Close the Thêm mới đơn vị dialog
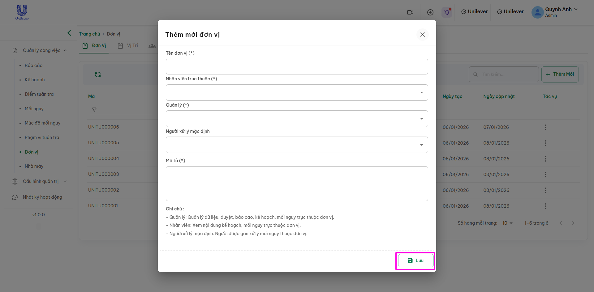Image resolution: width=594 pixels, height=292 pixels. (422, 35)
